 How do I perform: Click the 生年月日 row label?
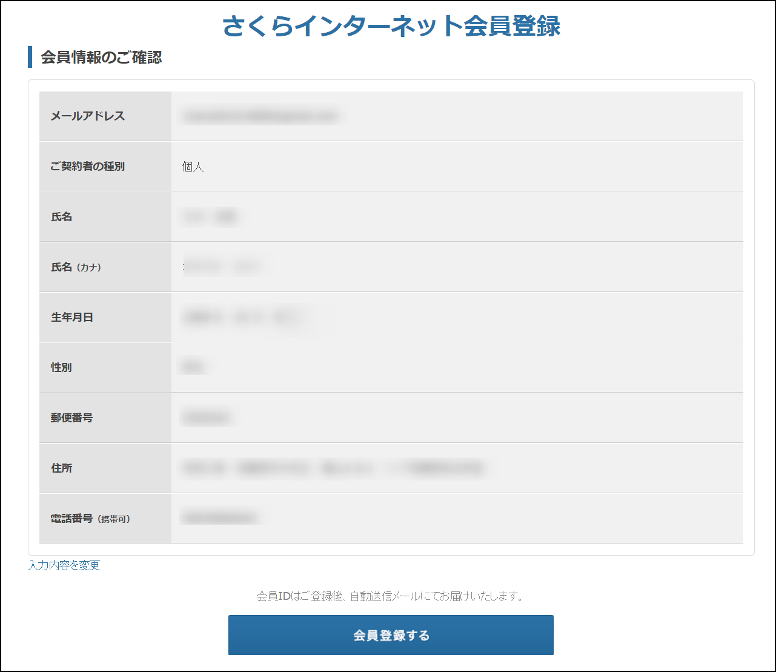pos(71,318)
